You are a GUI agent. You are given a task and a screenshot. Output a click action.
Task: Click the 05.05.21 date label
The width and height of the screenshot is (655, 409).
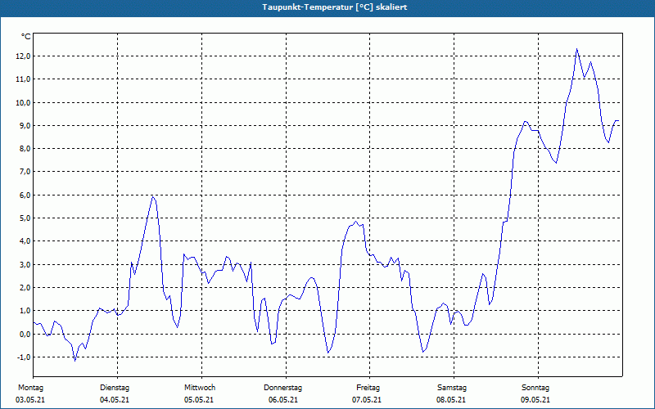[199, 400]
